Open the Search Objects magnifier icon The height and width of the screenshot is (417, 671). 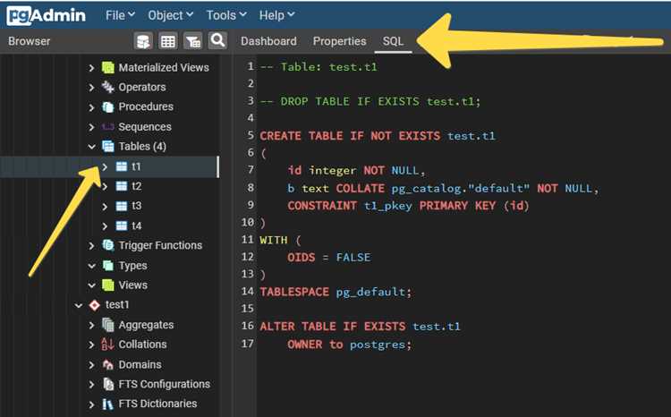tap(217, 40)
